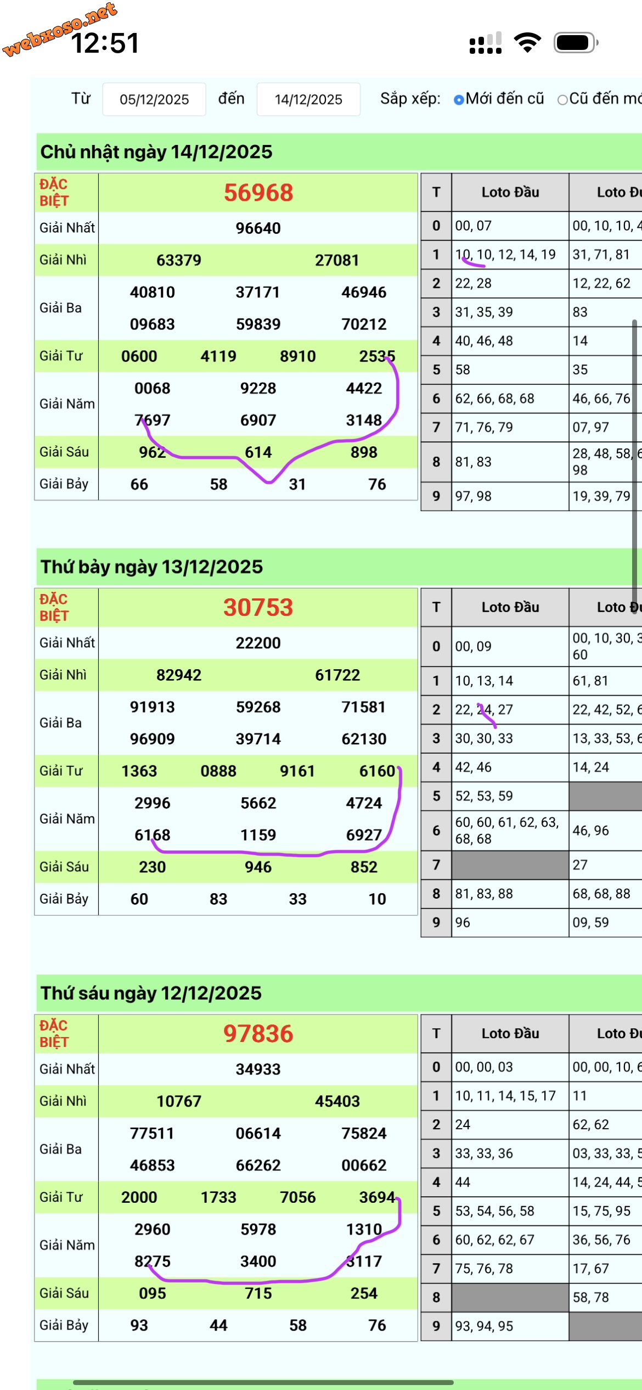The height and width of the screenshot is (1390, 642).
Task: Click the 'Loto Đầu' column header for 12/12
Action: pos(510,1033)
